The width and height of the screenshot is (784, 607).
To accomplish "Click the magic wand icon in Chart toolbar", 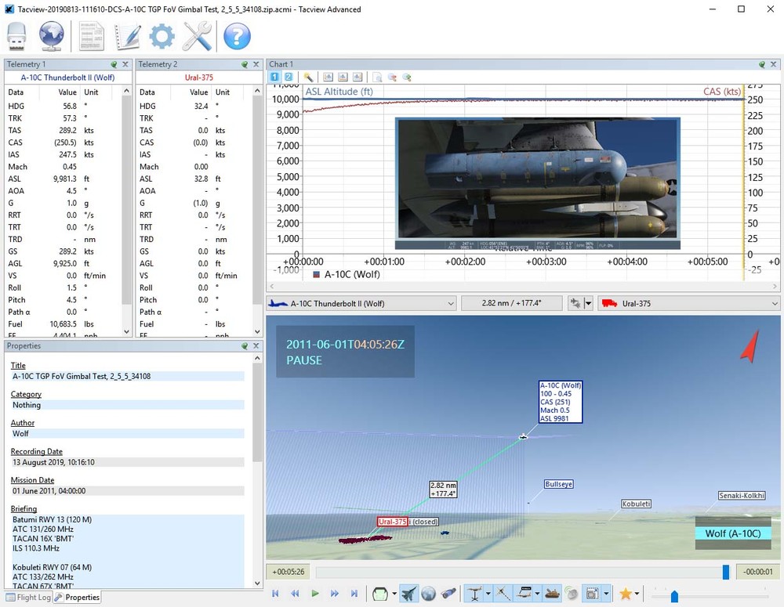I will pyautogui.click(x=309, y=77).
